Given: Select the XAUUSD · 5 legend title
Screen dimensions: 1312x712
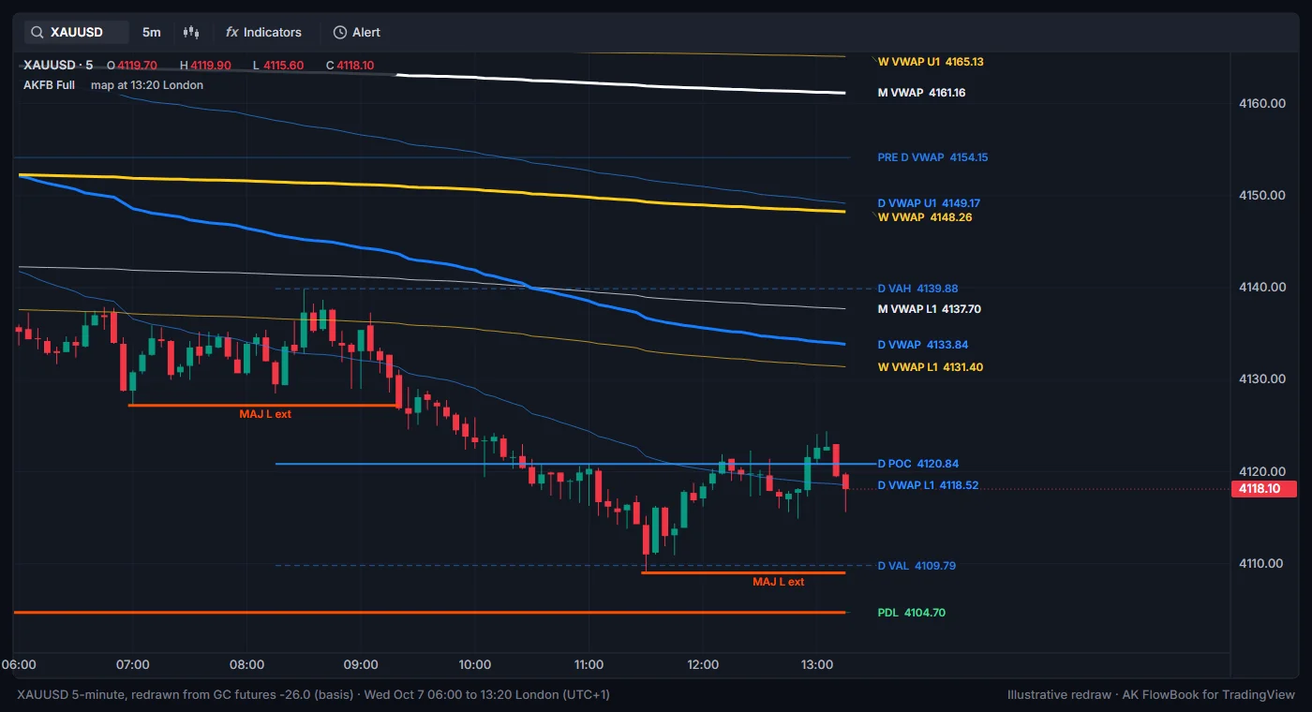Looking at the screenshot, I should pyautogui.click(x=58, y=66).
